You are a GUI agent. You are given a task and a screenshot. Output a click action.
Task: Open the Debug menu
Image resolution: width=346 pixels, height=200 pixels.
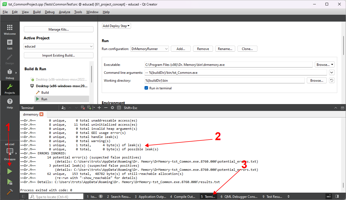click(50, 12)
